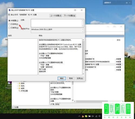Click 应用 to apply the setting

(80, 78)
